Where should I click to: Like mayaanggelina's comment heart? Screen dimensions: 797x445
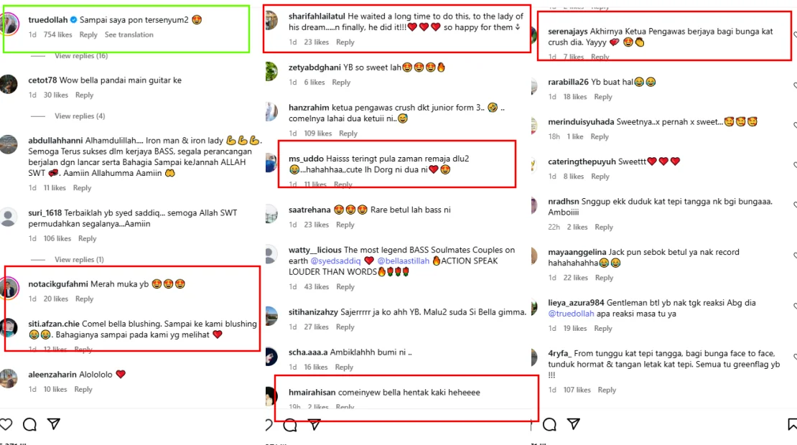pyautogui.click(x=795, y=256)
